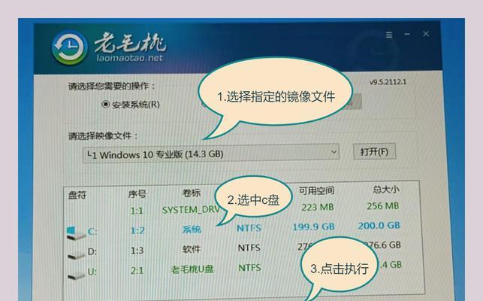483x301 pixels.
Task: Click the Windows drive icon for C:
Action: tap(75, 233)
